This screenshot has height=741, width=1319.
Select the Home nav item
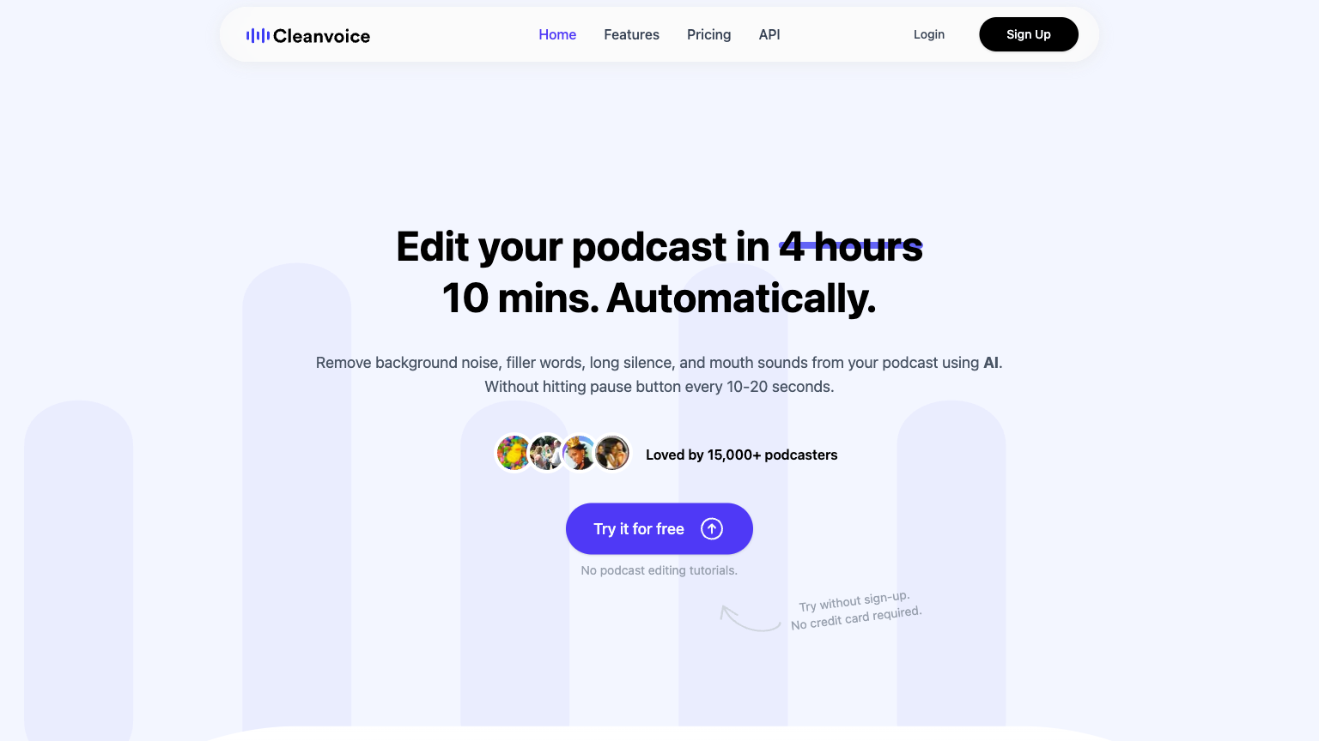coord(557,34)
